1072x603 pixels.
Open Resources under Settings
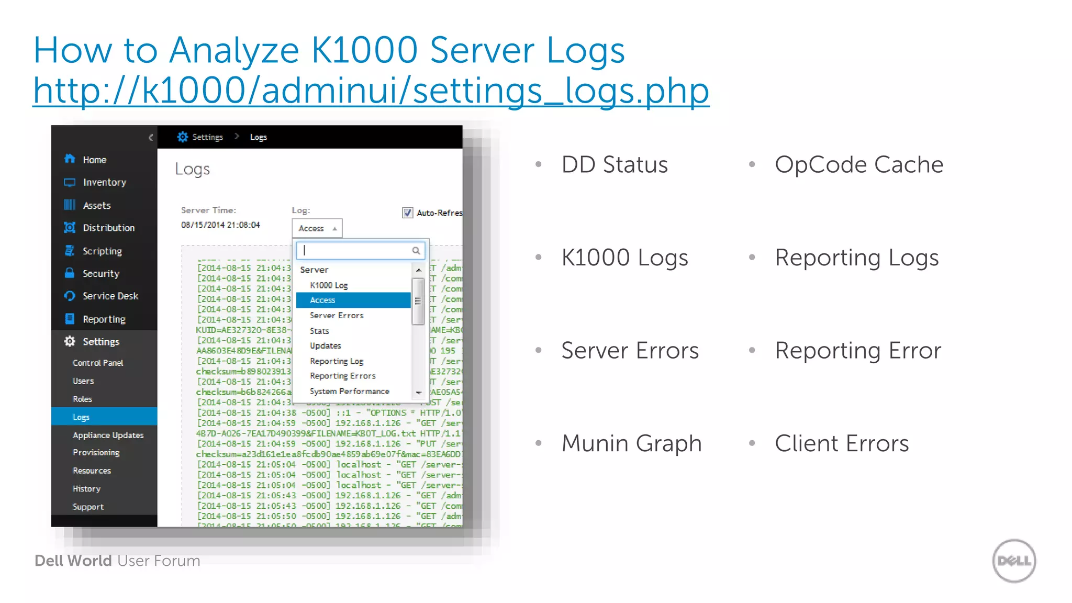[x=92, y=471]
